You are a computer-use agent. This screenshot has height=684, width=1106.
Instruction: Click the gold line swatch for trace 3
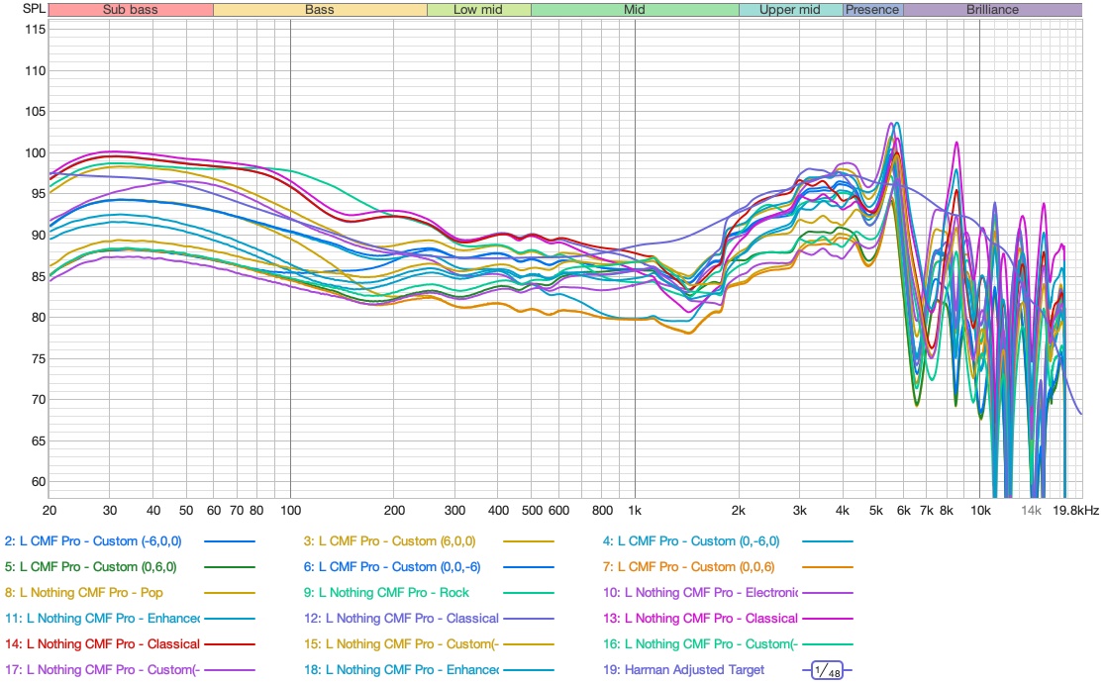coord(529,541)
